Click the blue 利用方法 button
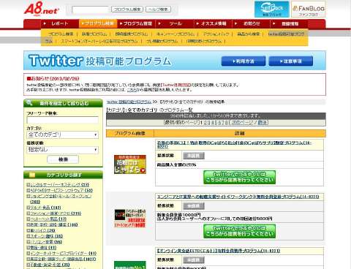The height and width of the screenshot is (269, 351). pos(244,61)
